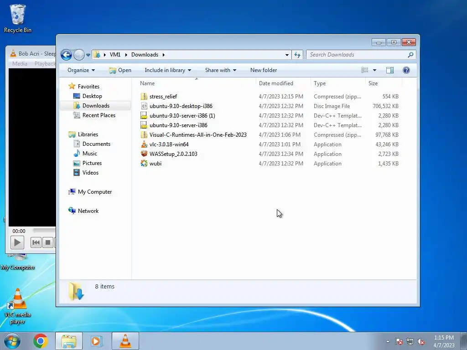Open Explorer Help icon
The width and height of the screenshot is (467, 350).
click(406, 70)
